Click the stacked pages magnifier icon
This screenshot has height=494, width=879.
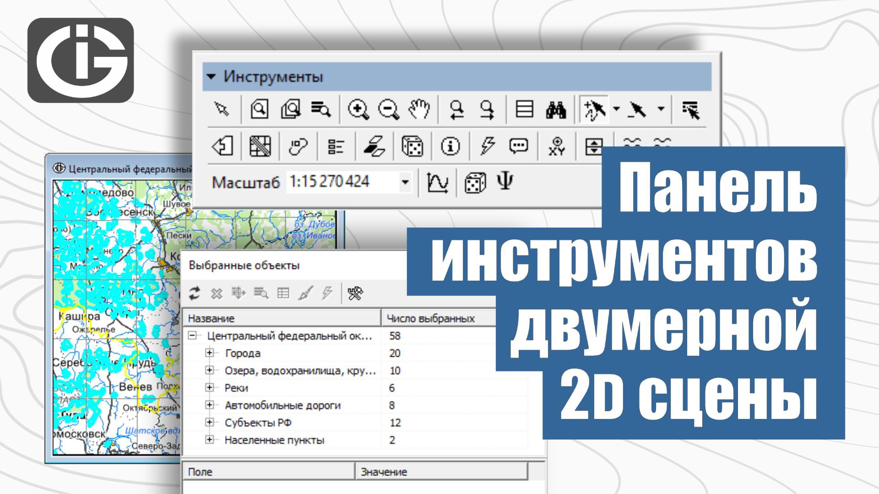(290, 109)
